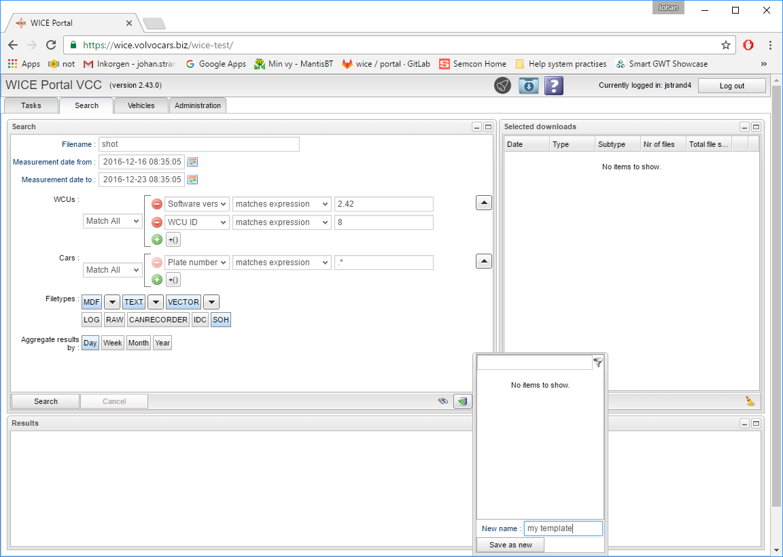Screen dimensions: 783x557
Task: Open calendar for Measurement date from
Action: click(192, 162)
